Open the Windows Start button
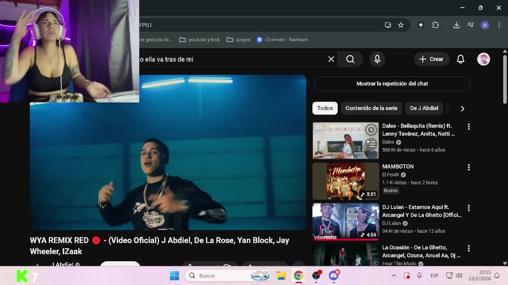 point(174,275)
